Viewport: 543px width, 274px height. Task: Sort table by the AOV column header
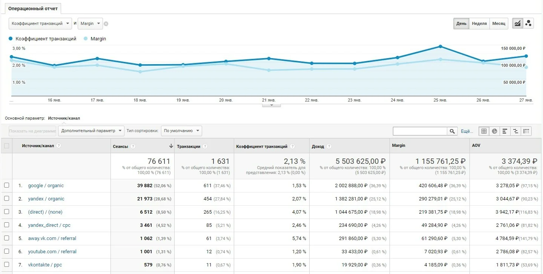tap(476, 145)
